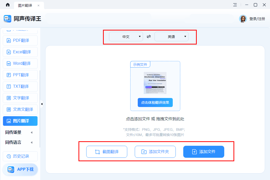Open the target language 英语 dropdown
Image resolution: width=270 pixels, height=180 pixels.
pos(171,36)
